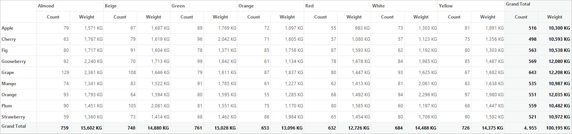Select the Red column group header
This screenshot has height=134, width=572.
337,6
